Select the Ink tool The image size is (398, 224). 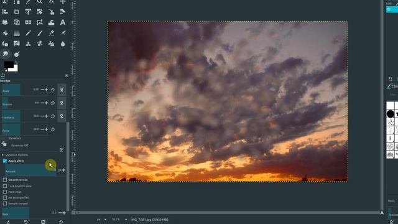tap(5, 44)
